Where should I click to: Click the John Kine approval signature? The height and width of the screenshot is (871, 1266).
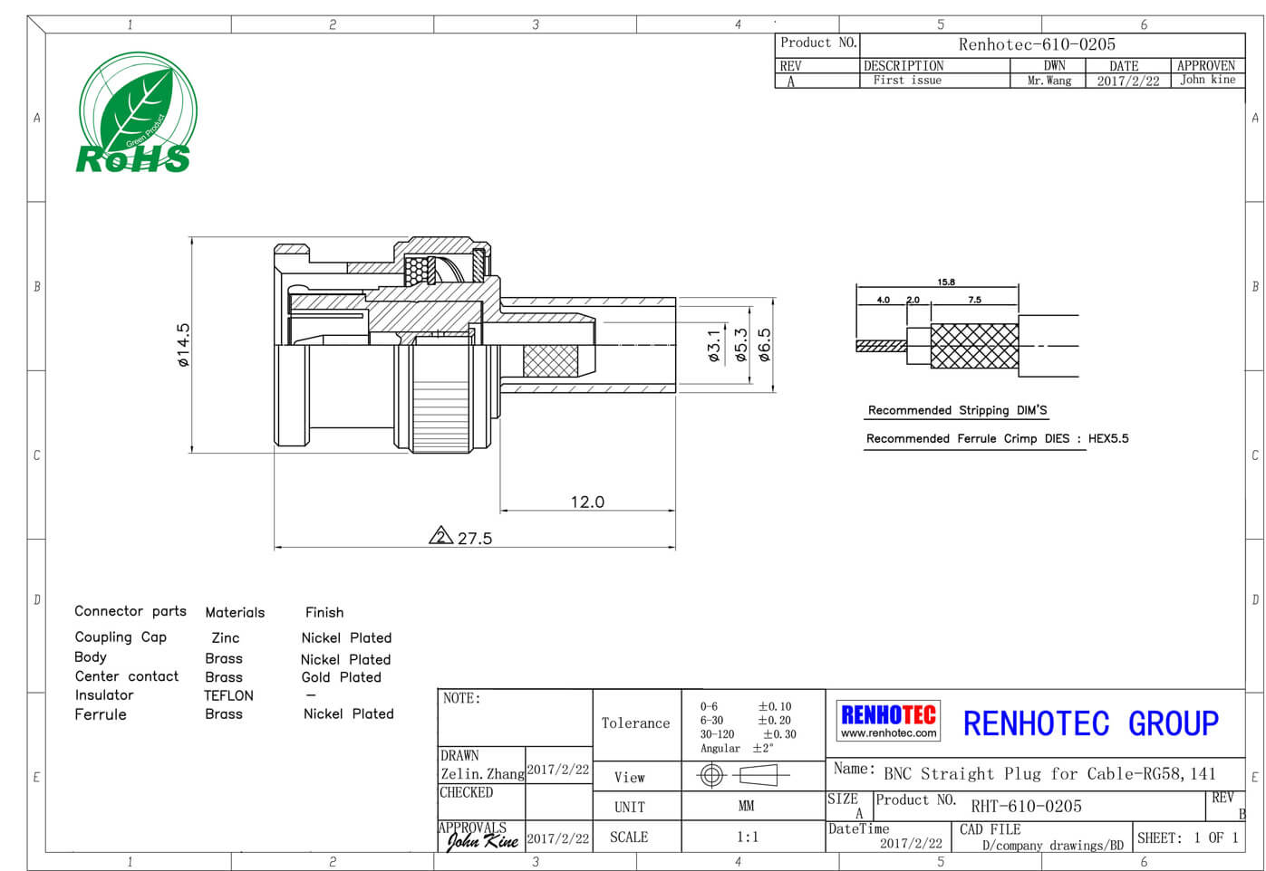point(482,841)
